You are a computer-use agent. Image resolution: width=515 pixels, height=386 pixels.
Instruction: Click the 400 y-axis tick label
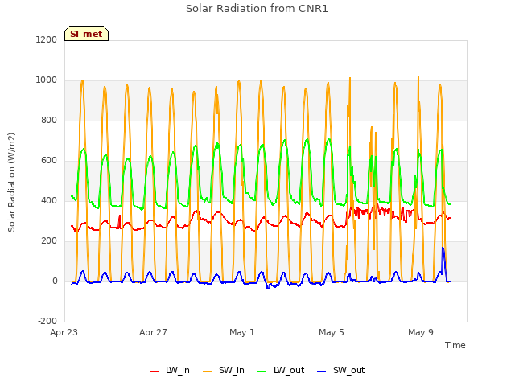click(x=49, y=200)
